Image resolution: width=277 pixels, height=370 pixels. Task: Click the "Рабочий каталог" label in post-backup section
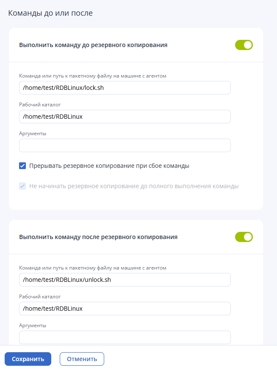[40, 297]
